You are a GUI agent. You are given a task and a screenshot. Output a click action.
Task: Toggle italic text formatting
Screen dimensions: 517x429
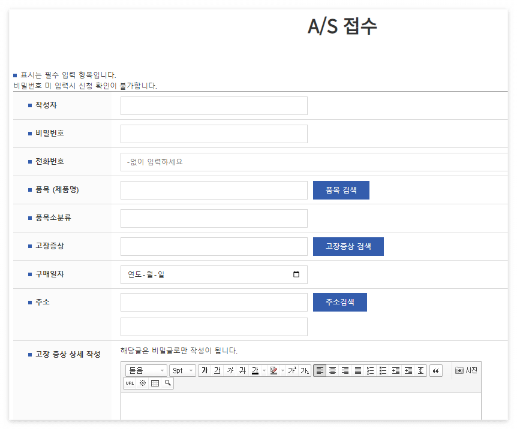pyautogui.click(x=230, y=371)
